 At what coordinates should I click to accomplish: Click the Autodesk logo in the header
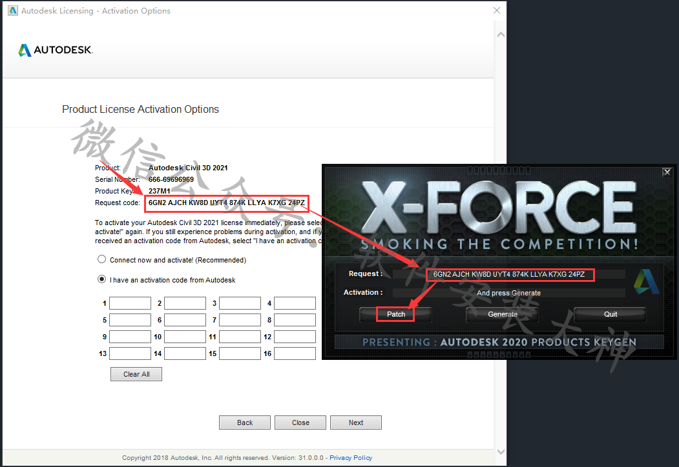(56, 50)
